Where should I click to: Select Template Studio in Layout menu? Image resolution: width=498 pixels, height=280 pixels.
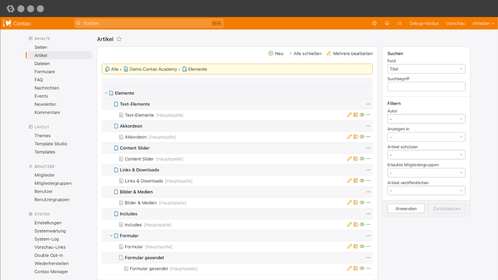point(51,144)
